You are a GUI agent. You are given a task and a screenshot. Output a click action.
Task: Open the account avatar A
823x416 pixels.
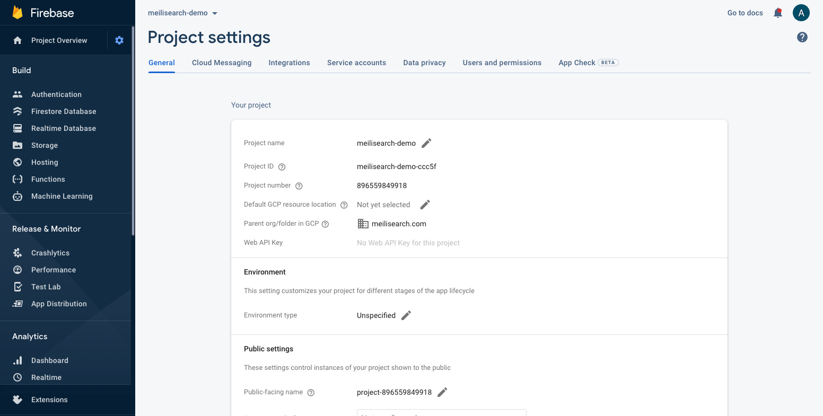[801, 13]
